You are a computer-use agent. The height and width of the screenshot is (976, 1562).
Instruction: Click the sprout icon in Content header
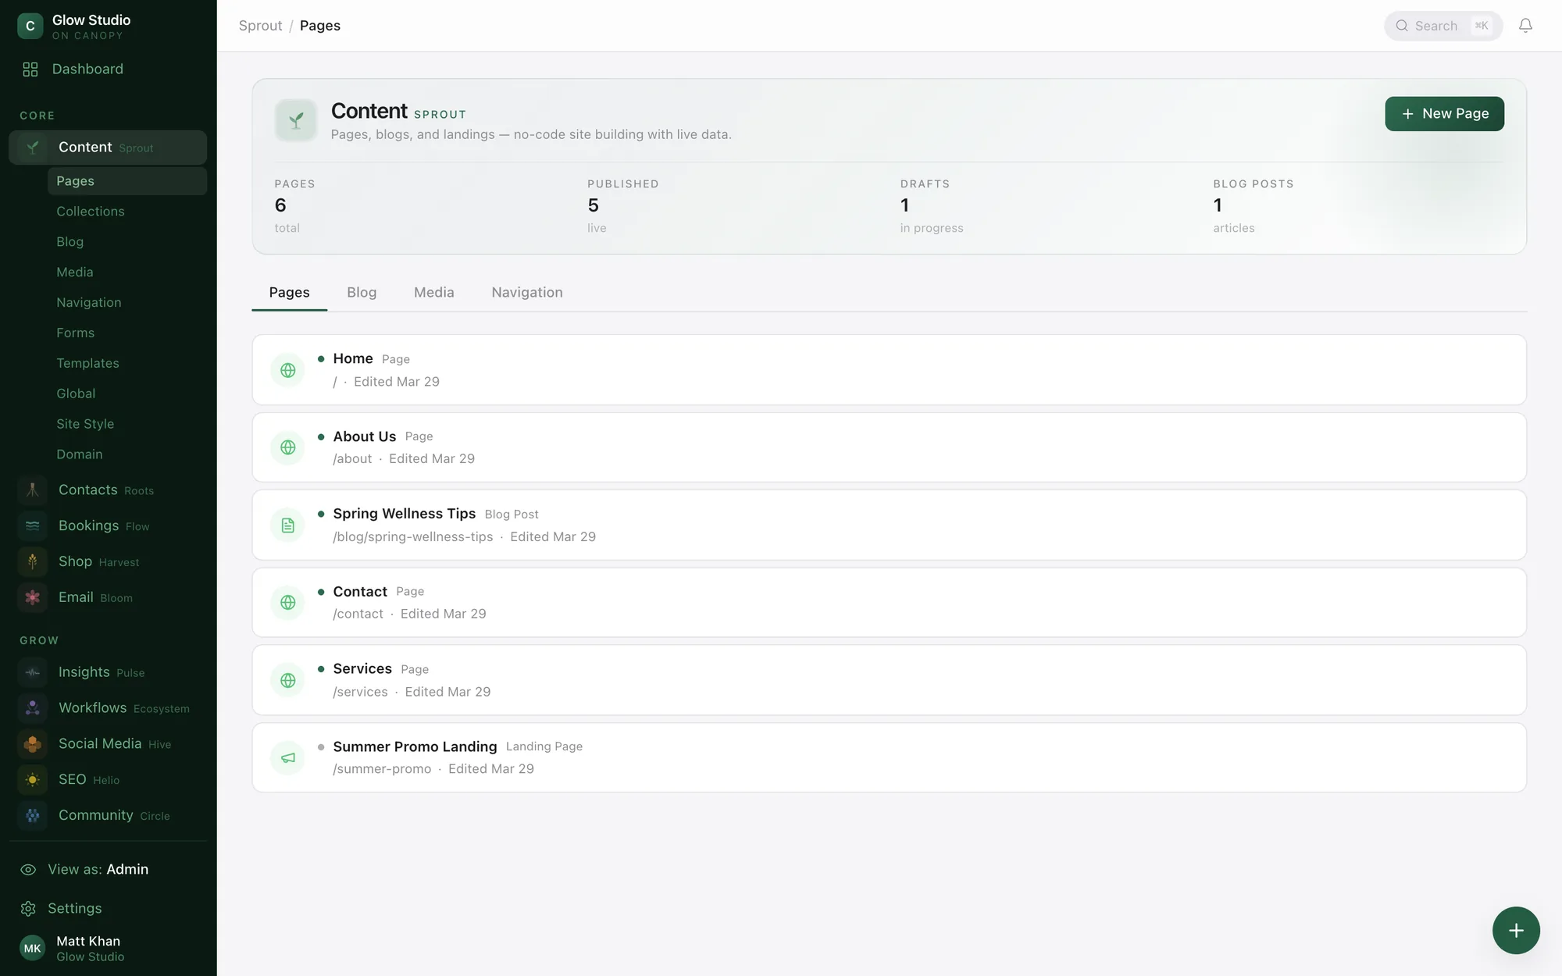pyautogui.click(x=296, y=120)
